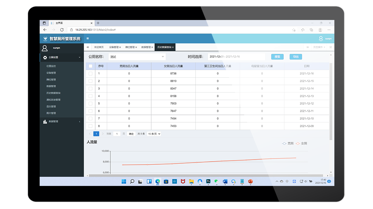Open the 15 条/页 page size dropdown
Viewport: 373px width, 209px height.
(x=154, y=134)
